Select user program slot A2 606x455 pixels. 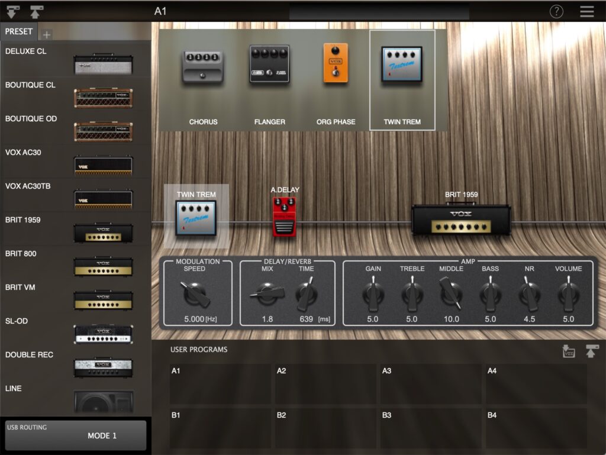325,384
